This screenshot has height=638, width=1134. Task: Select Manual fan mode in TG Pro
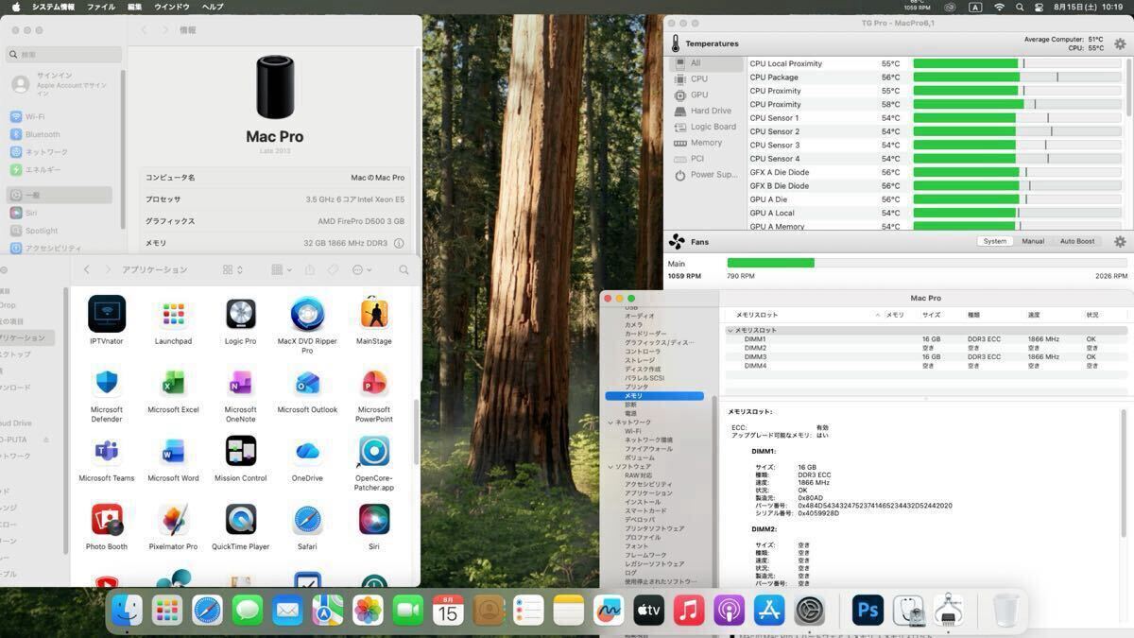click(x=1033, y=241)
